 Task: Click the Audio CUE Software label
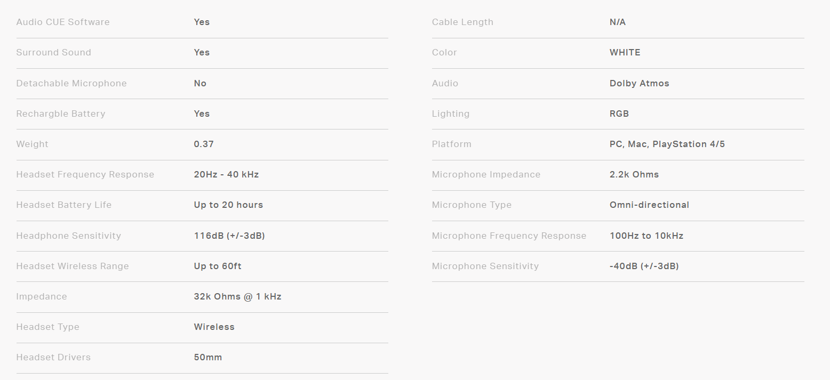tap(63, 22)
